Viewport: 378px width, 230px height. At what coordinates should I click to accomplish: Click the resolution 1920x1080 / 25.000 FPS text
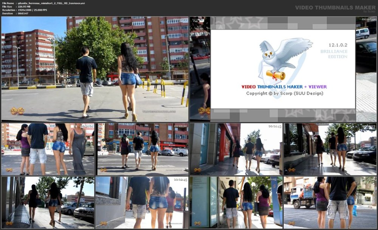pyautogui.click(x=33, y=10)
